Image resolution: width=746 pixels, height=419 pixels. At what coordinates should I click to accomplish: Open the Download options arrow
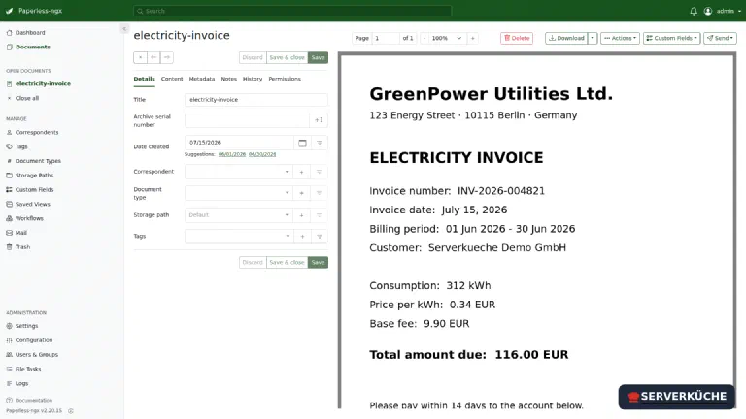593,38
